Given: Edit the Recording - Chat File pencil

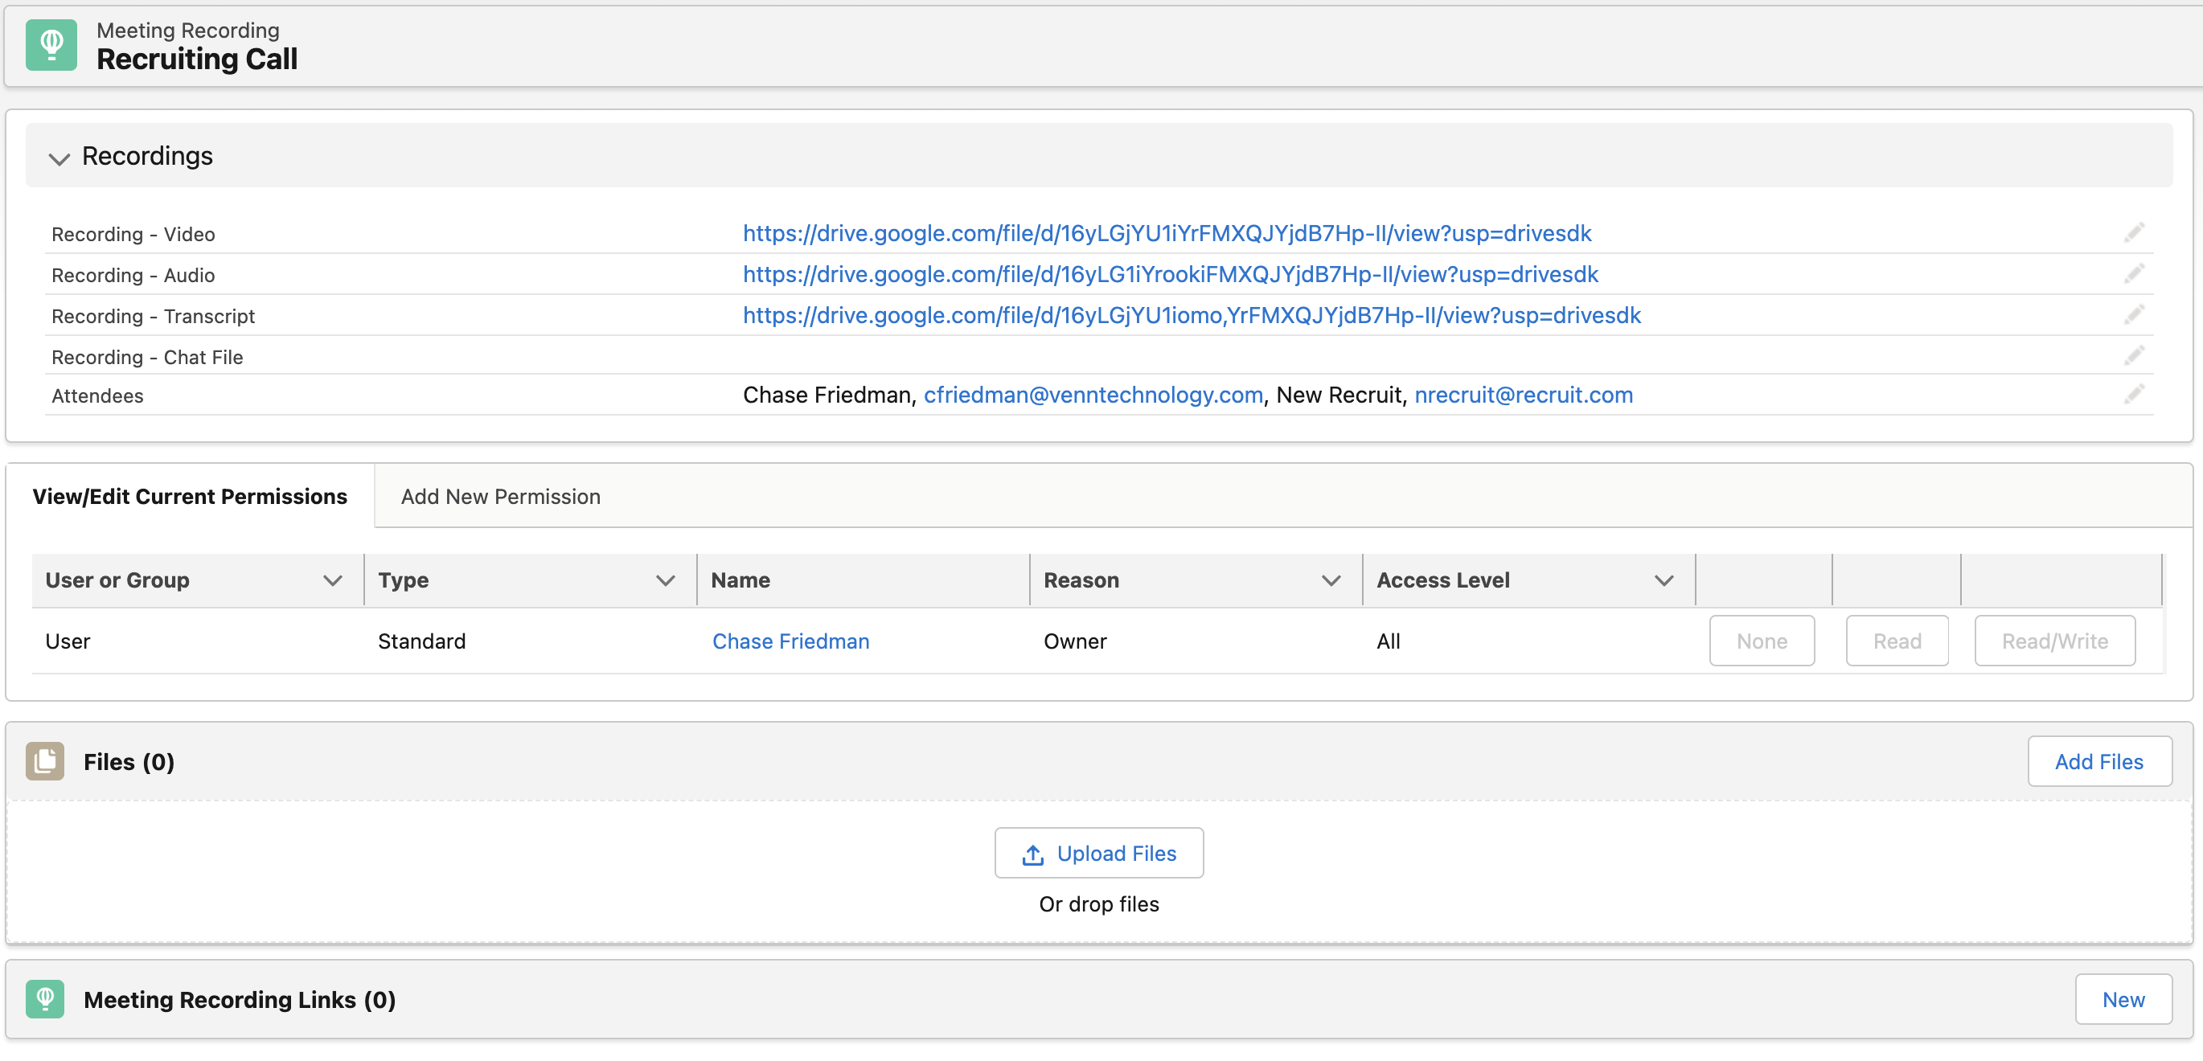Looking at the screenshot, I should tap(2135, 355).
